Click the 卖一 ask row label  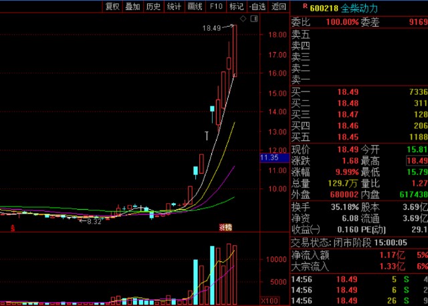tap(300, 80)
